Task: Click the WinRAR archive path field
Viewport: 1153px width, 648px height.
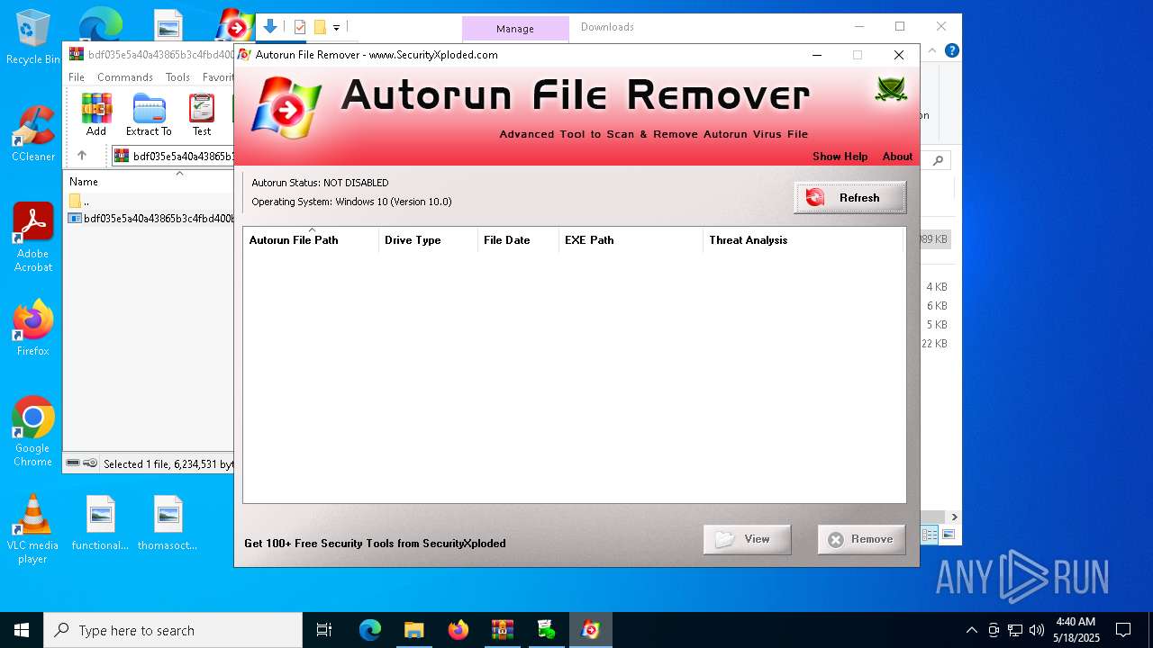Action: tap(173, 156)
